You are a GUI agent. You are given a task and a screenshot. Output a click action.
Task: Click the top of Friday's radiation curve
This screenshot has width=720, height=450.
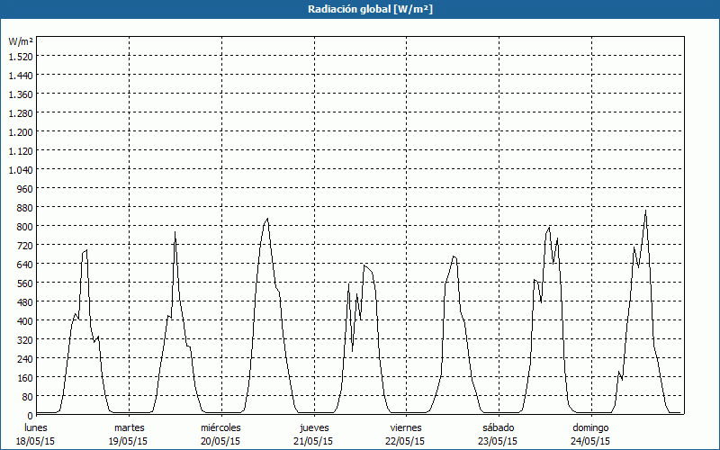pyautogui.click(x=454, y=256)
